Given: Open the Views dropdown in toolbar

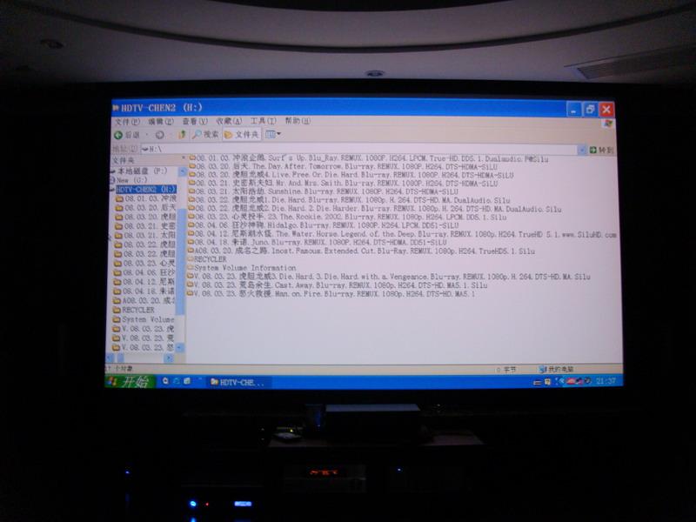Looking at the screenshot, I should click(272, 134).
